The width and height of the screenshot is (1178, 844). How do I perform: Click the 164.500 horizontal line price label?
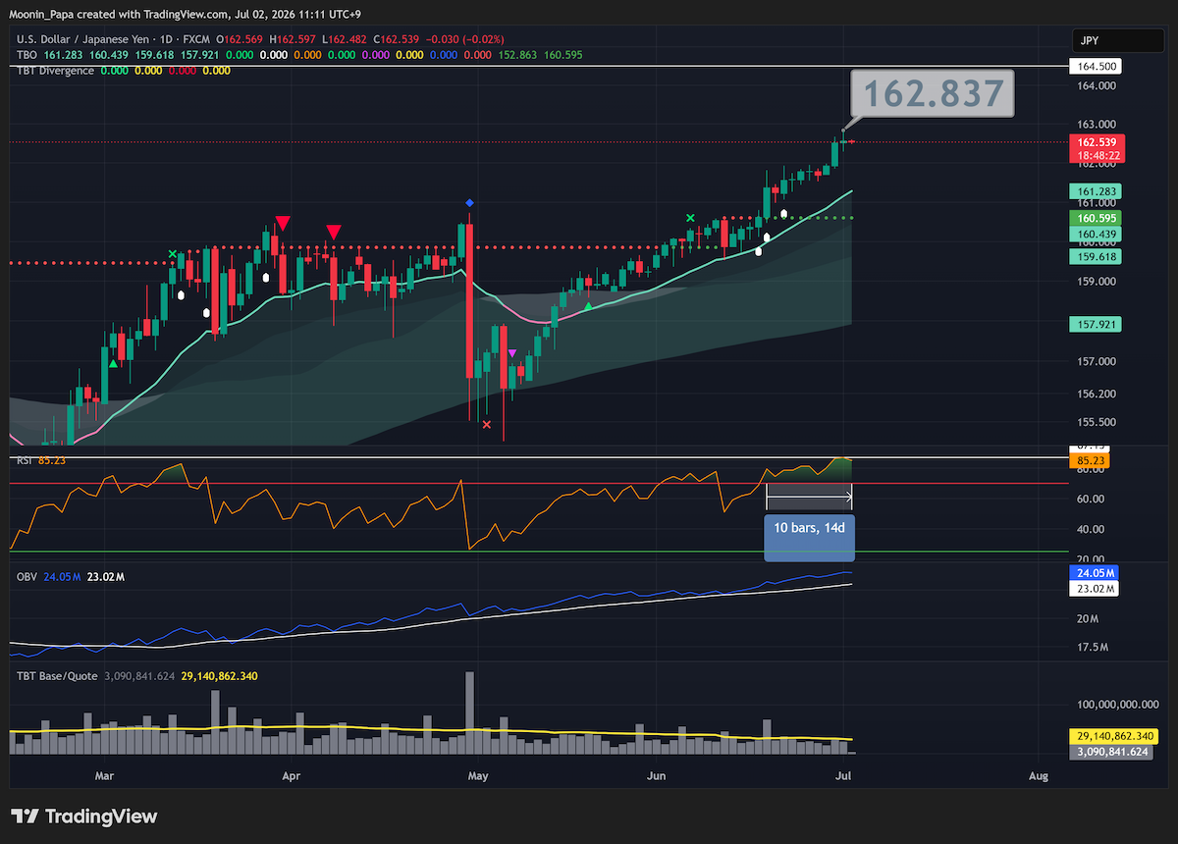tap(1095, 66)
